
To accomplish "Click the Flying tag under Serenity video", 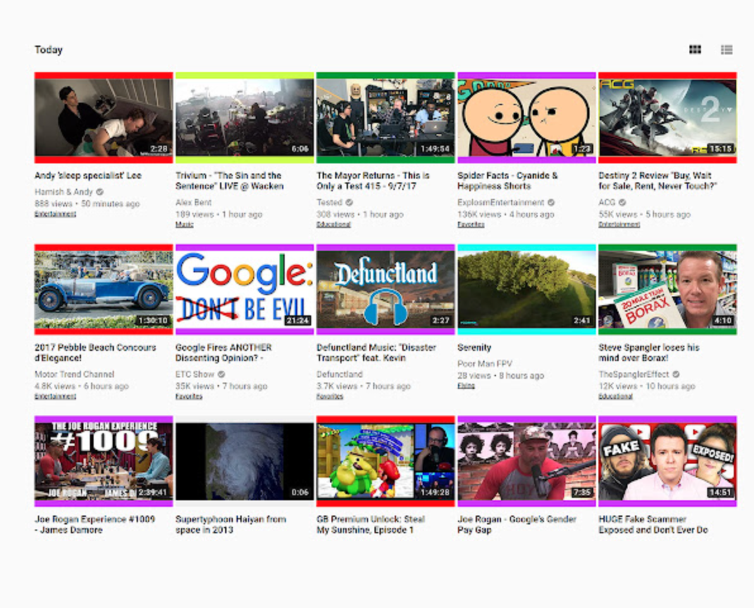I will coord(466,386).
